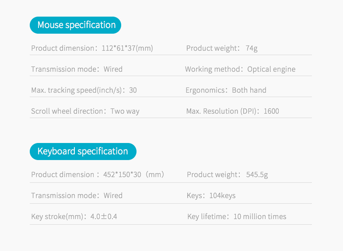Click the mouse Transmission mode label
Screen dimensions: 343x251
click(66, 69)
